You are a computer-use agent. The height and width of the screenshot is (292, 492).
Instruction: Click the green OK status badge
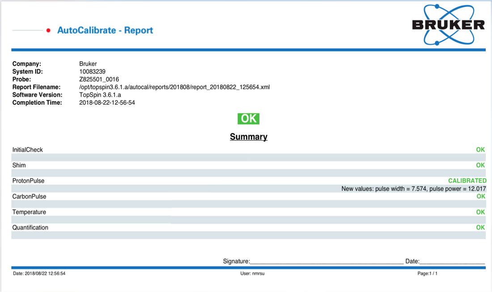[x=249, y=118]
